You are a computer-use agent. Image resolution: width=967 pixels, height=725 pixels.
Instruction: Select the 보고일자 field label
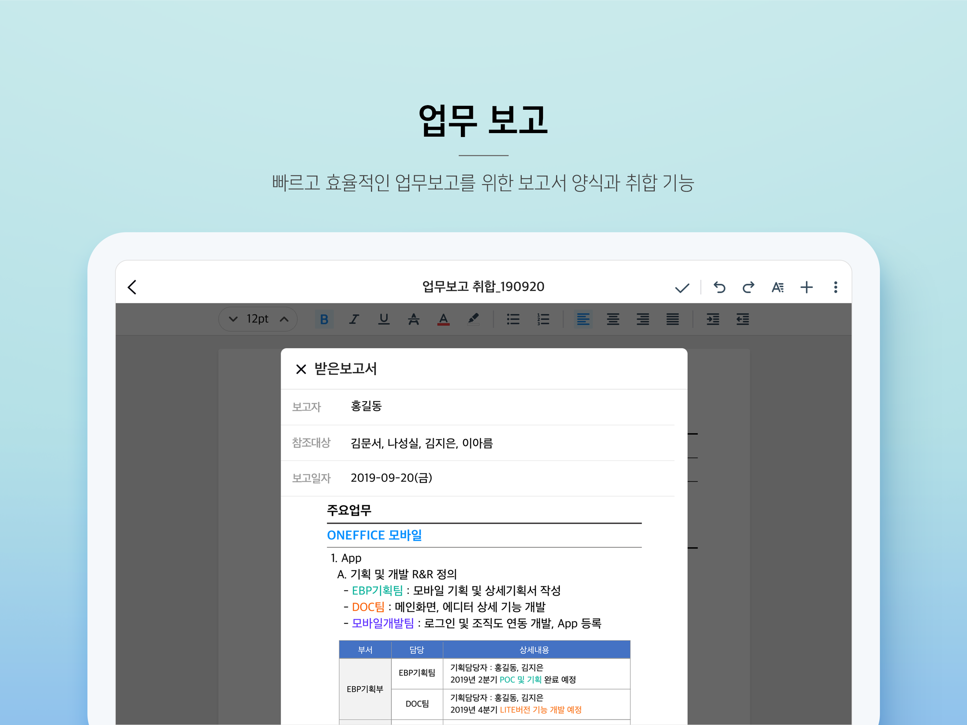[311, 478]
